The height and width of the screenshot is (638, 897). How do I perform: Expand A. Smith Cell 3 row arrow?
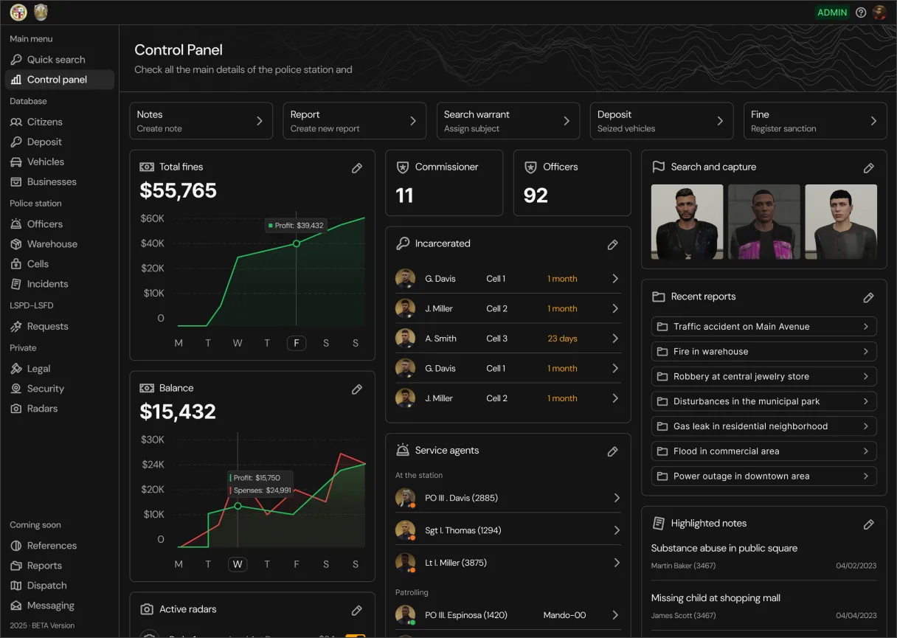615,339
